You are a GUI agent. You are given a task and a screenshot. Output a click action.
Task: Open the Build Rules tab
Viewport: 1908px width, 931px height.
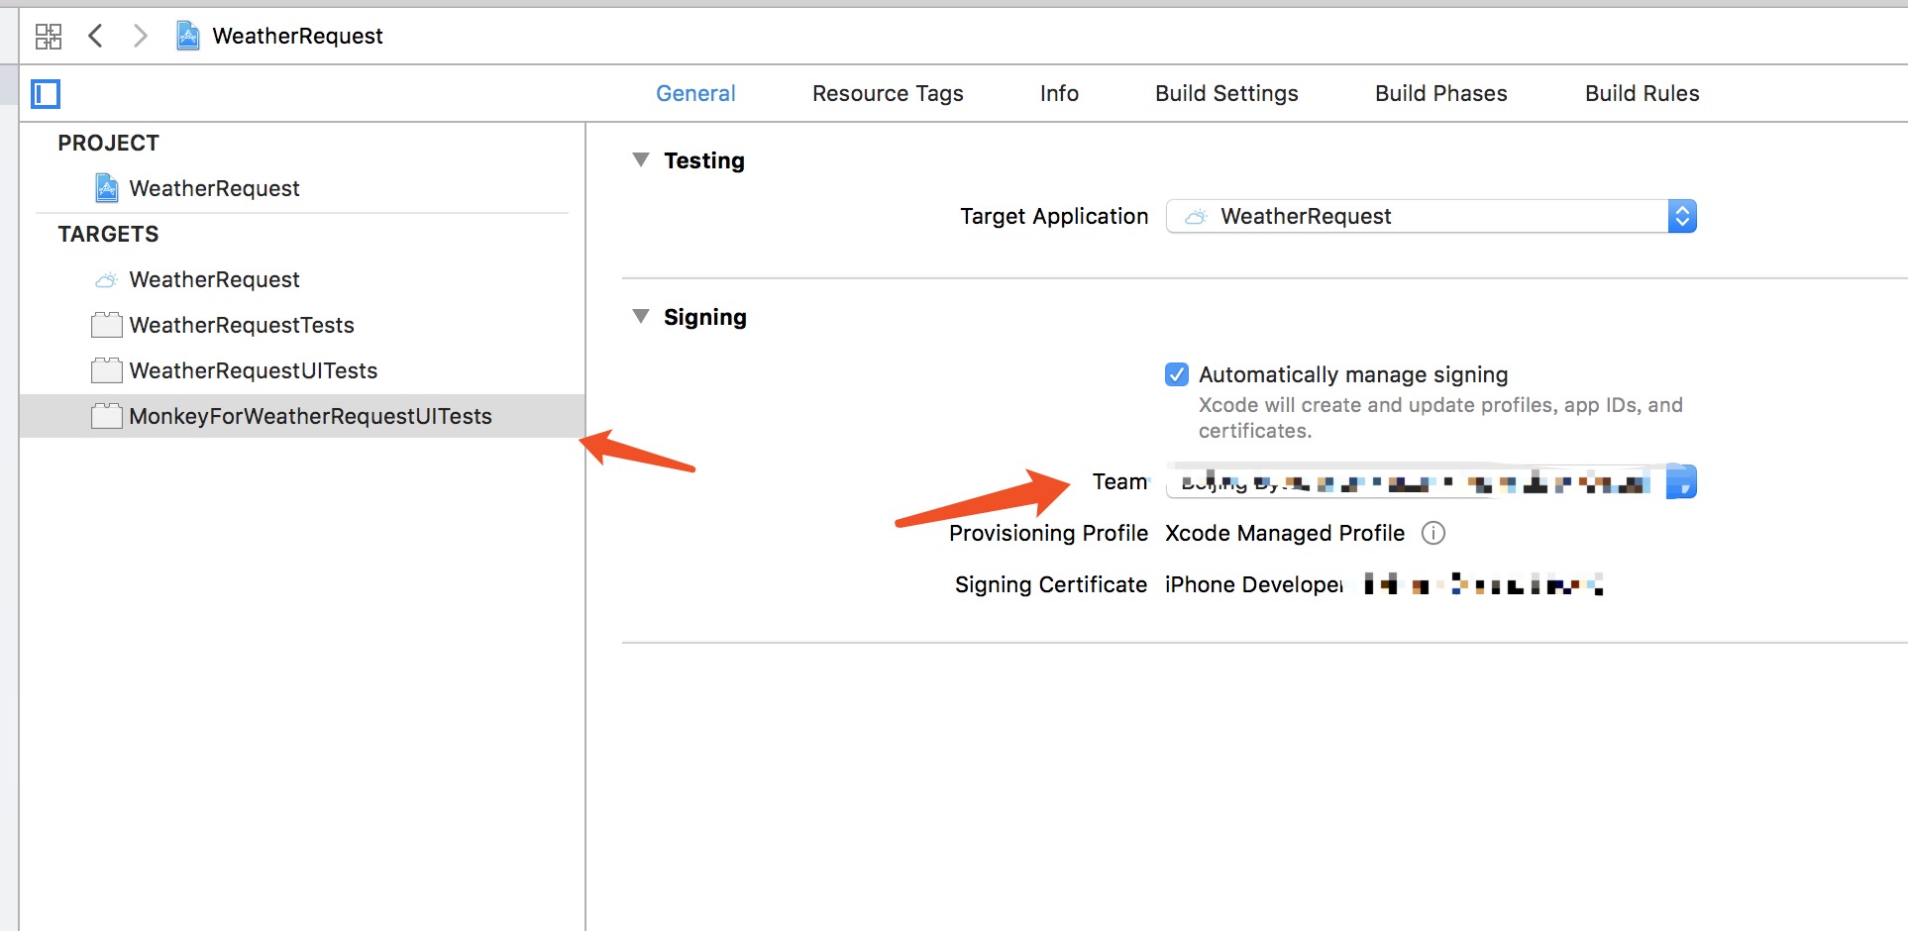pyautogui.click(x=1642, y=93)
